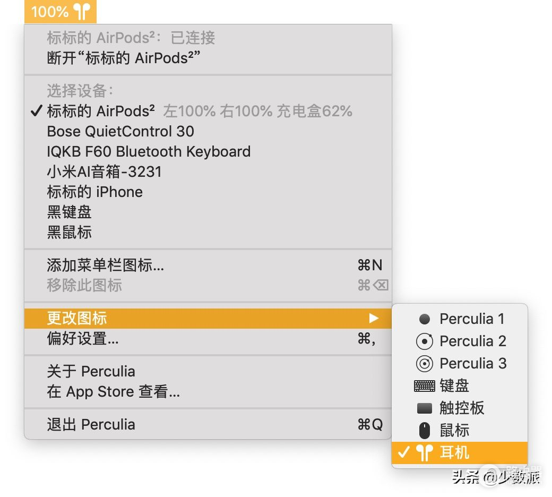Viewport: 552px width, 497px height.
Task: Choose the Perculia 1 solid dot icon
Action: (460, 319)
